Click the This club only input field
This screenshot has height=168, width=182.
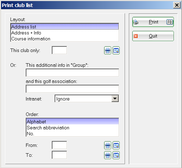click(59, 50)
